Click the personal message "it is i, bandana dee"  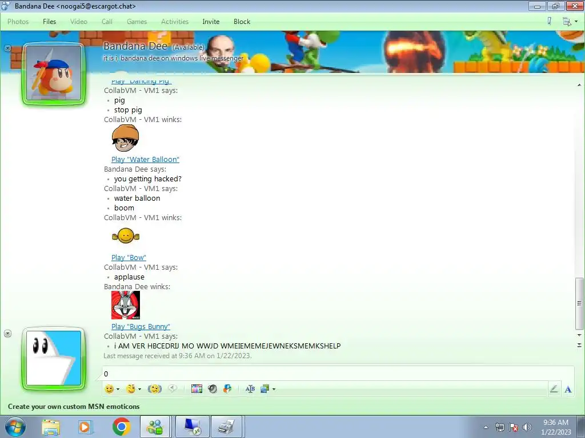(x=173, y=58)
